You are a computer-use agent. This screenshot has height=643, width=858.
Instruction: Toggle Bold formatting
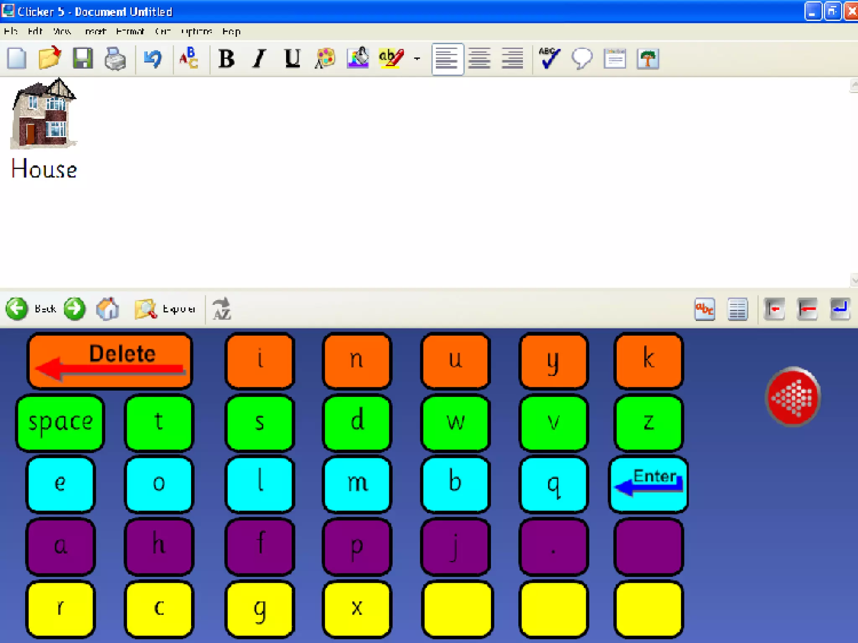[227, 58]
